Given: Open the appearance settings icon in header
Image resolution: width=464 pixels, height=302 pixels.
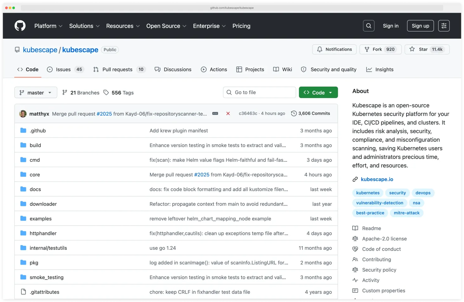Looking at the screenshot, I should pyautogui.click(x=444, y=26).
